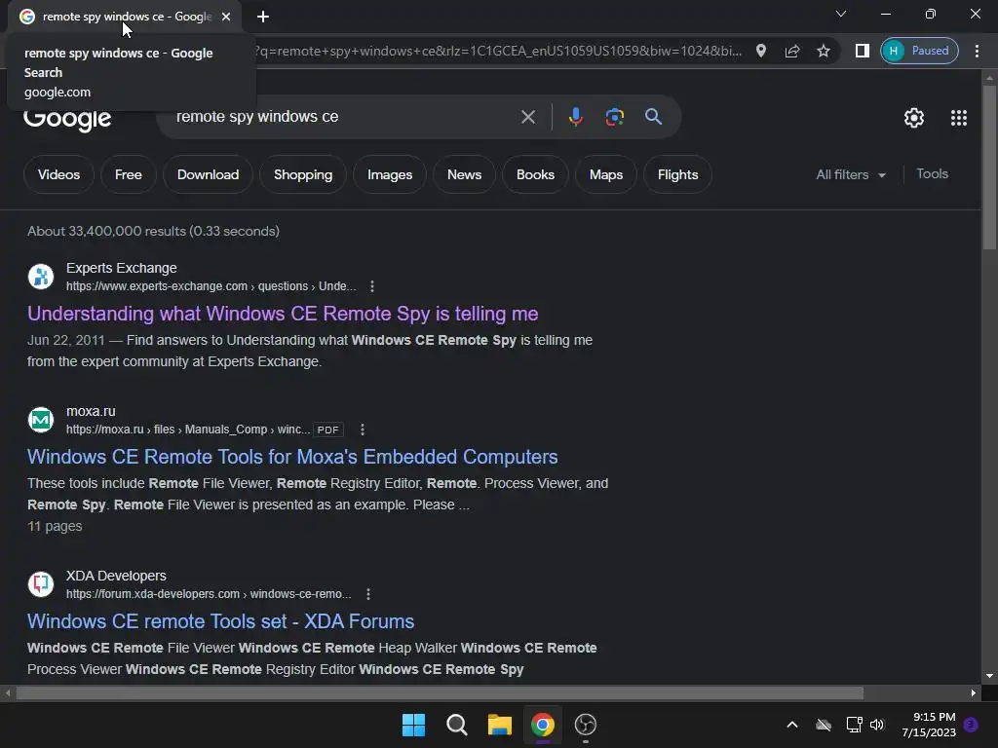
Task: Open the clock and date in taskbar
Action: coord(929,725)
